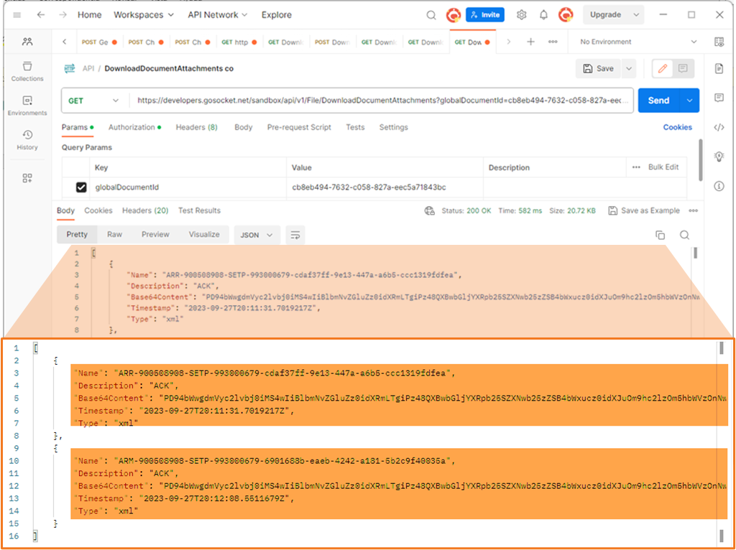Viewport: 736px width, 550px height.
Task: Switch to the Pre-request Script tab
Action: [299, 127]
